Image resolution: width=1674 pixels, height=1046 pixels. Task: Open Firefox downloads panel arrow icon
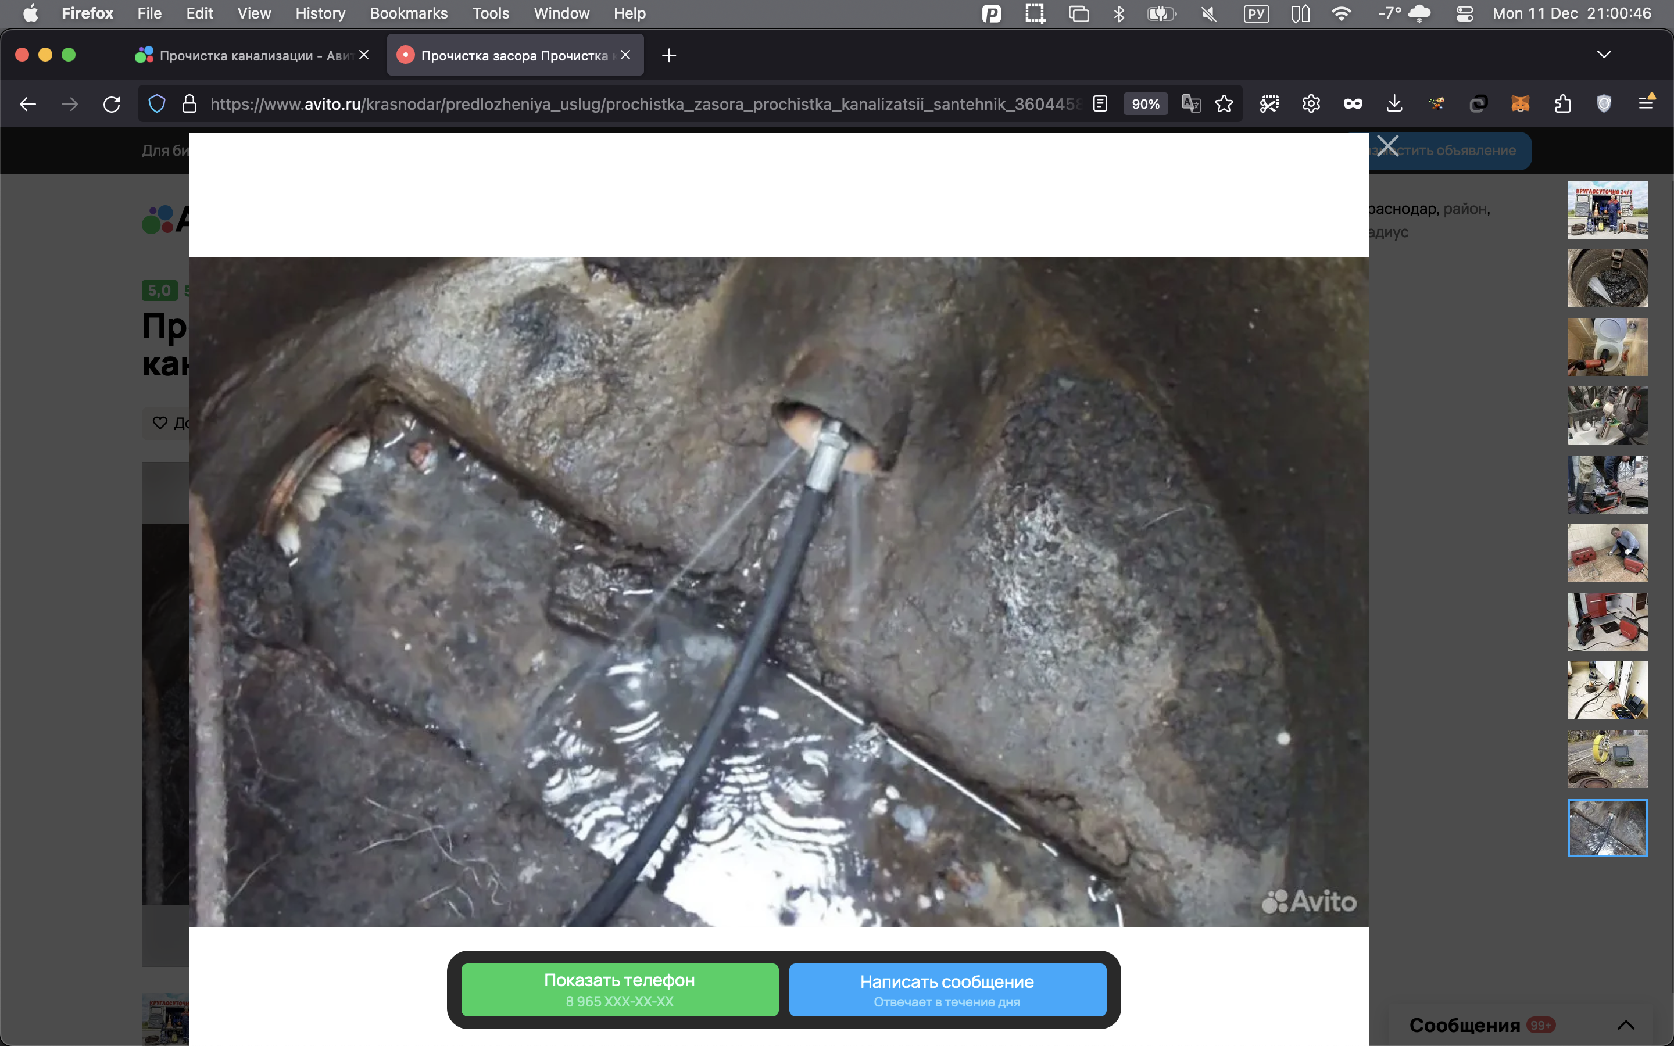tap(1394, 105)
